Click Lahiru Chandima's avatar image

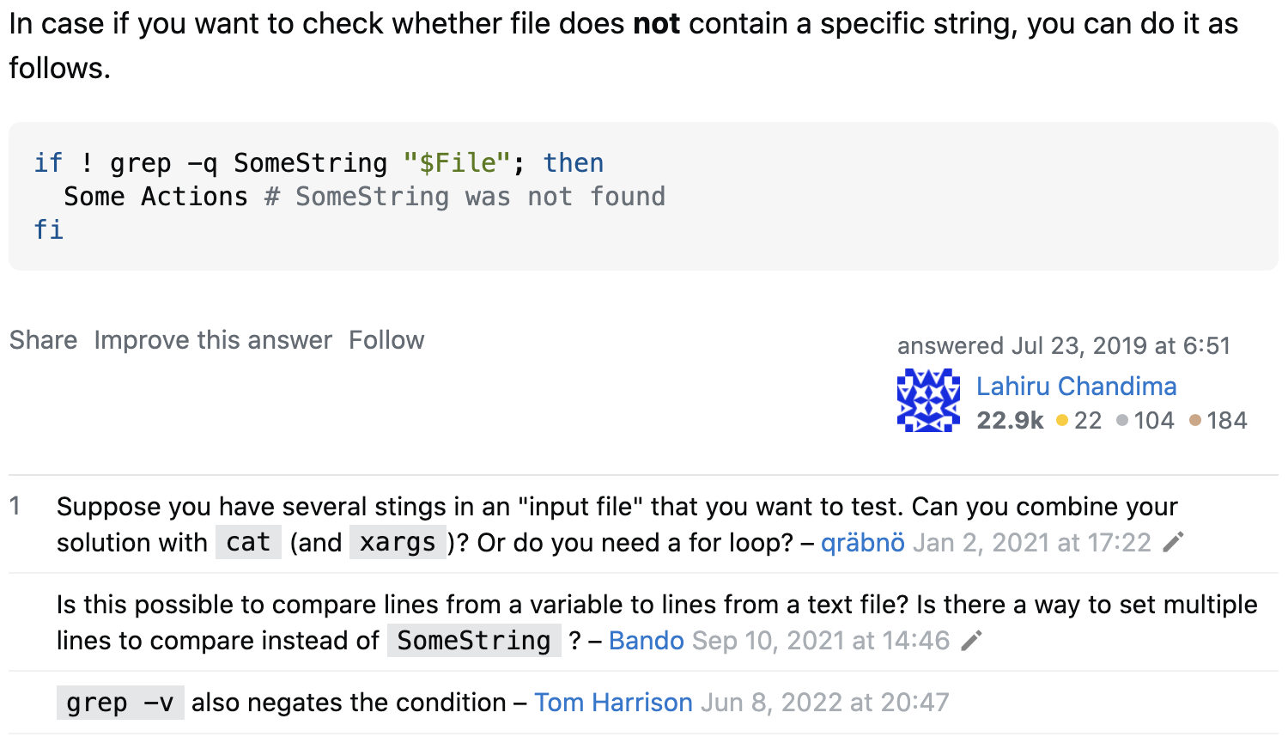(928, 400)
